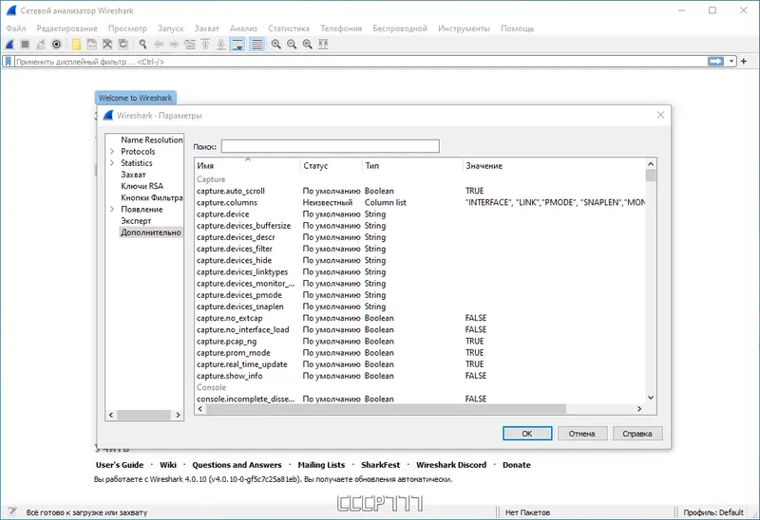The height and width of the screenshot is (520, 760).
Task: Expand the Statistics tree node
Action: [112, 163]
